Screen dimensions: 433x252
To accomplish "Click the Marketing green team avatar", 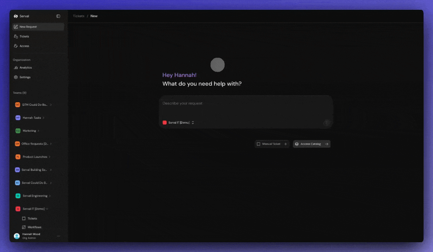I will (18, 131).
